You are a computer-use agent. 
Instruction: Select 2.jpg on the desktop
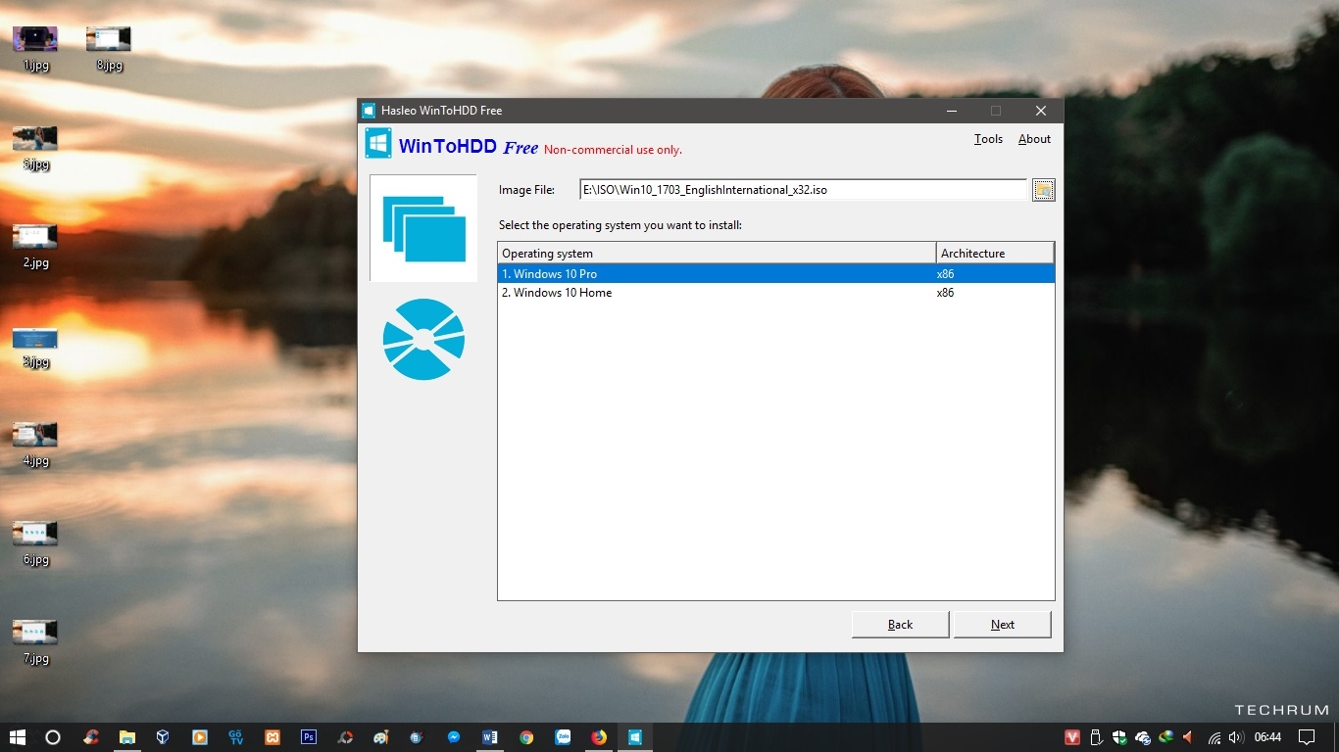click(x=35, y=247)
